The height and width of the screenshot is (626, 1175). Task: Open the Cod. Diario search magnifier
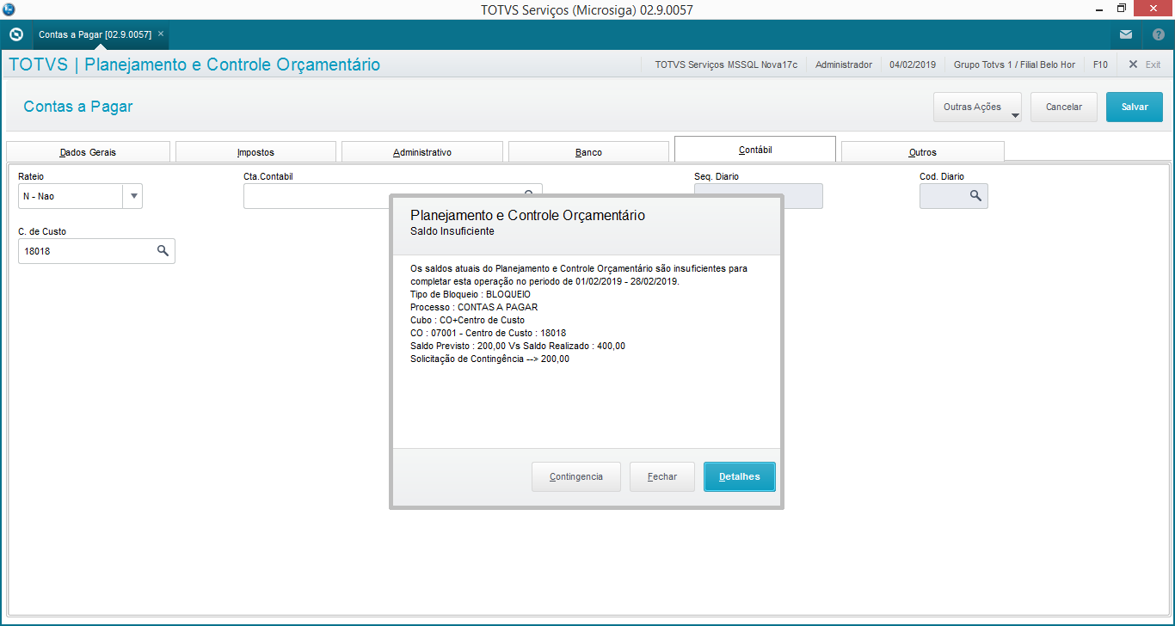pyautogui.click(x=975, y=196)
